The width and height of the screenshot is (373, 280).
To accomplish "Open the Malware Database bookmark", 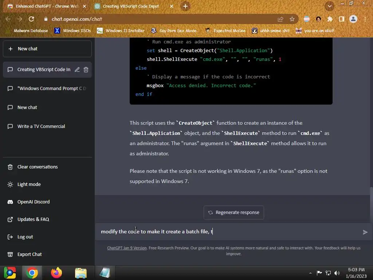I will [x=31, y=31].
